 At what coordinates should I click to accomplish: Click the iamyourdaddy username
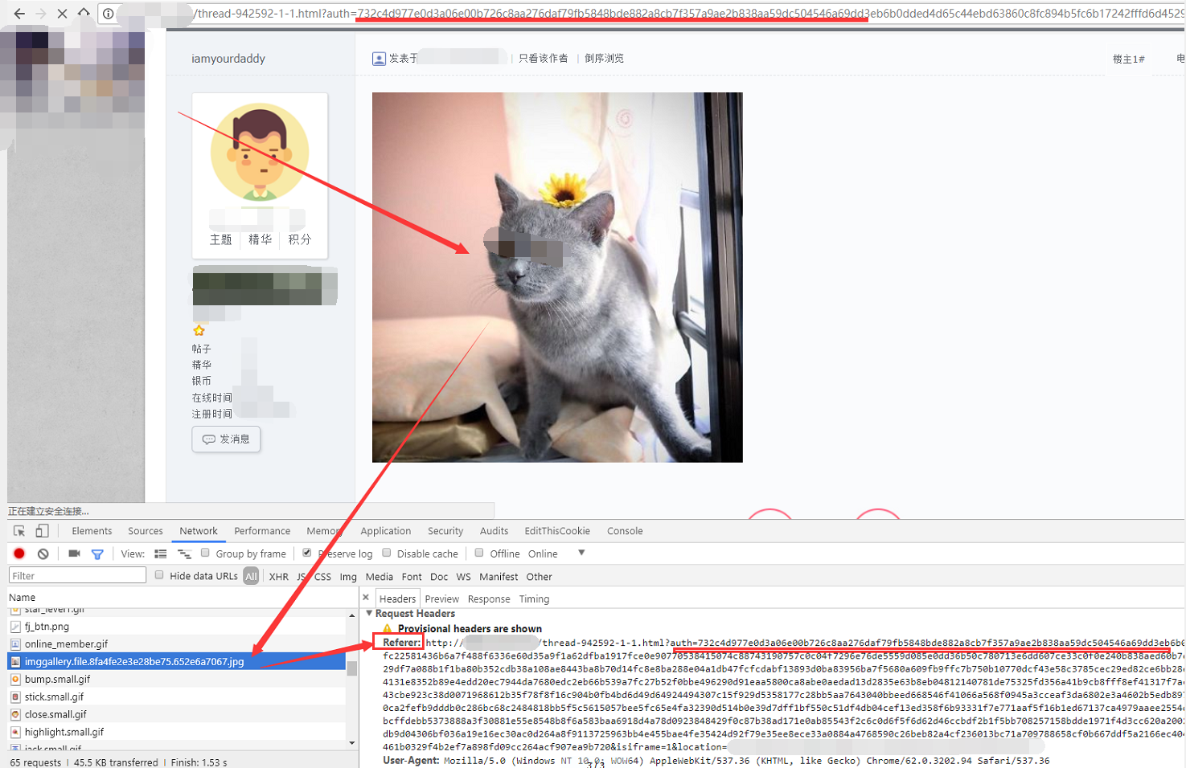click(x=228, y=59)
